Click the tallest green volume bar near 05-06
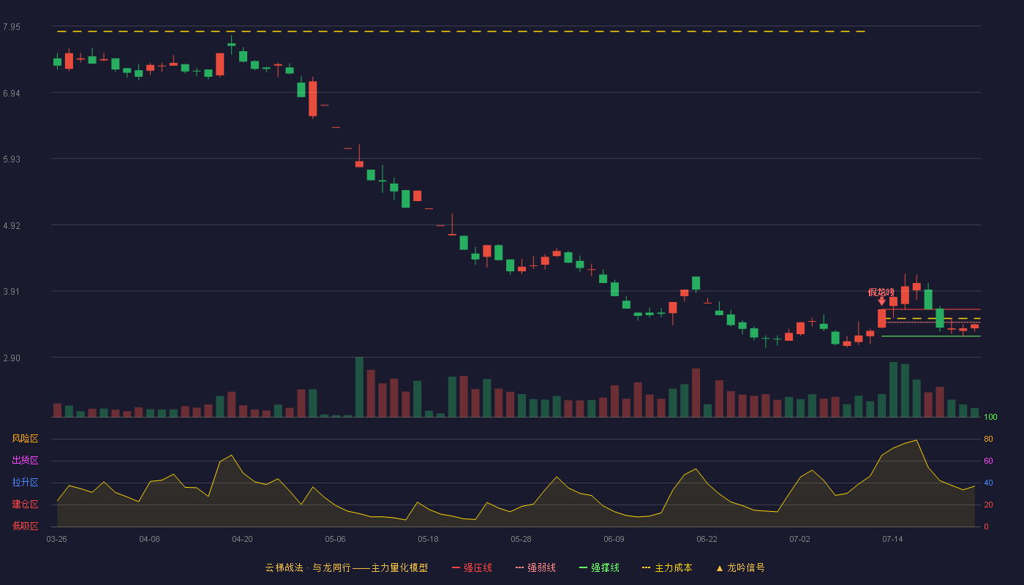Screen dimensions: 1024x585 click(x=359, y=387)
